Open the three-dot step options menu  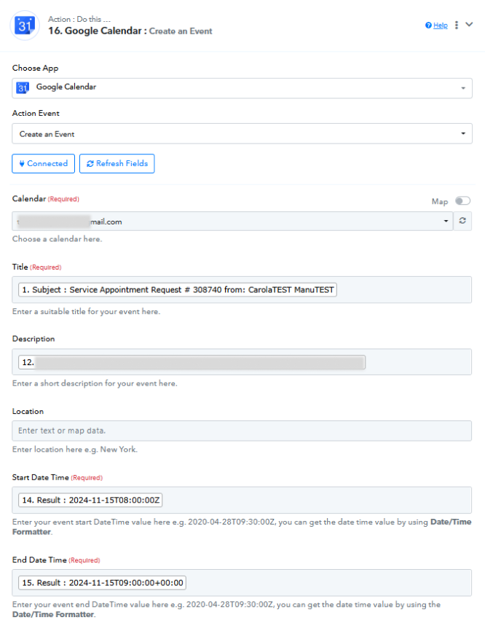pos(457,25)
